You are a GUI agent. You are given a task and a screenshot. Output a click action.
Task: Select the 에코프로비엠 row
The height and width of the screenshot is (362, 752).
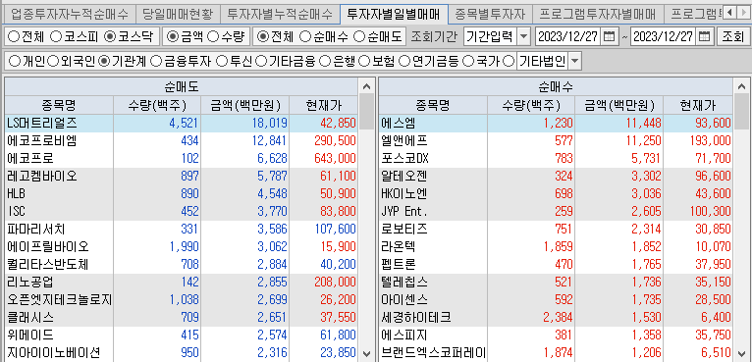(x=182, y=141)
